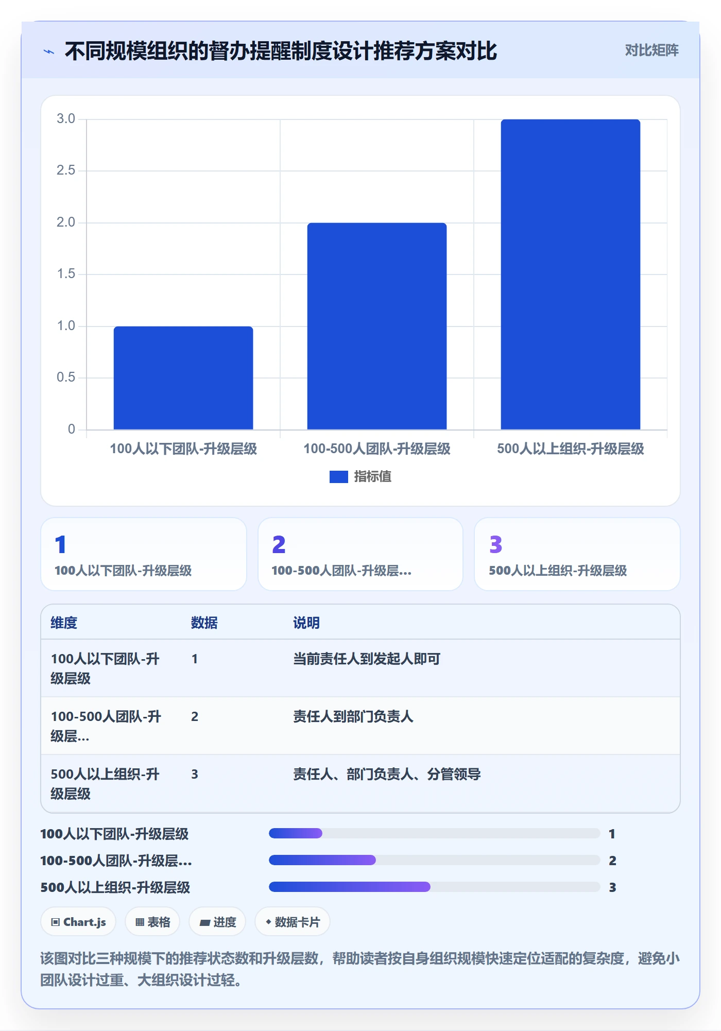Open the data card showing value 2
The height and width of the screenshot is (1031, 721).
(x=360, y=554)
